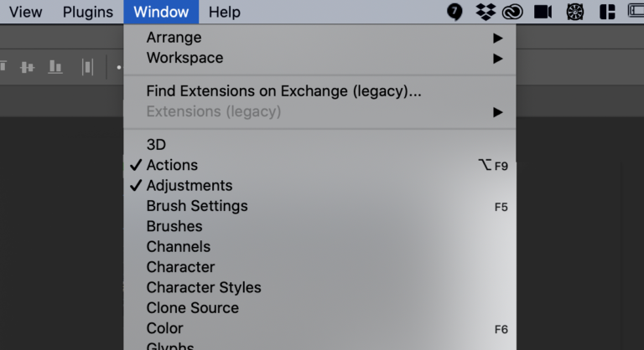This screenshot has height=350, width=644.
Task: Enable the Brush Settings panel
Action: 197,206
